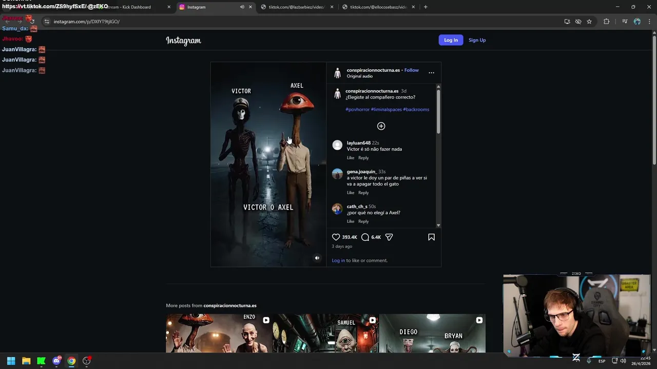The height and width of the screenshot is (369, 657).
Task: Open the media controls icon
Action: point(625,22)
